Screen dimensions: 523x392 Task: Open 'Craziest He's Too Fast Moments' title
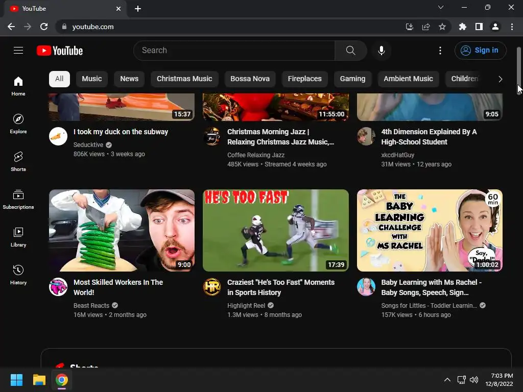tap(281, 287)
